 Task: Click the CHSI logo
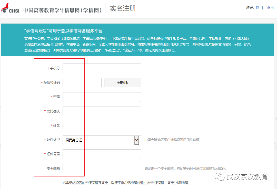(x=10, y=8)
